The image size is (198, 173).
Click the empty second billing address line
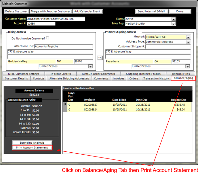[x=50, y=56]
